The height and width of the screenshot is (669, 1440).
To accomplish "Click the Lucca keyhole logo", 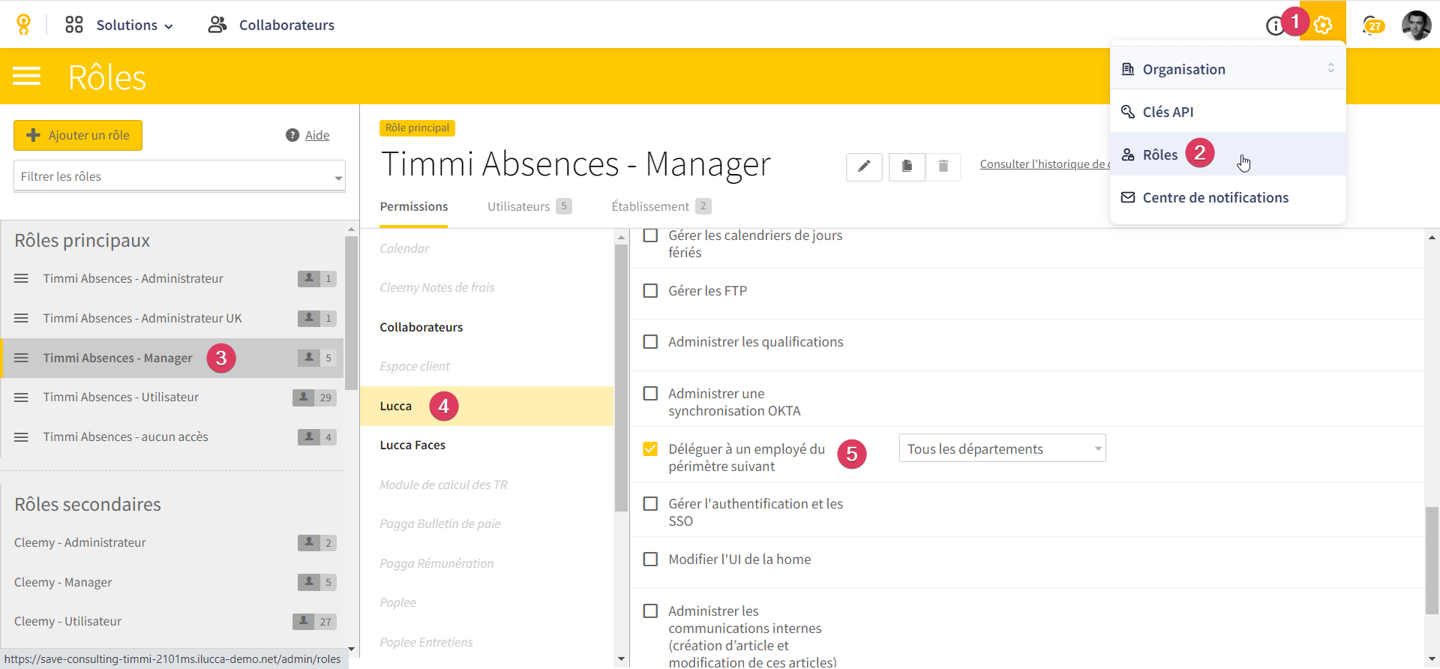I will (24, 25).
